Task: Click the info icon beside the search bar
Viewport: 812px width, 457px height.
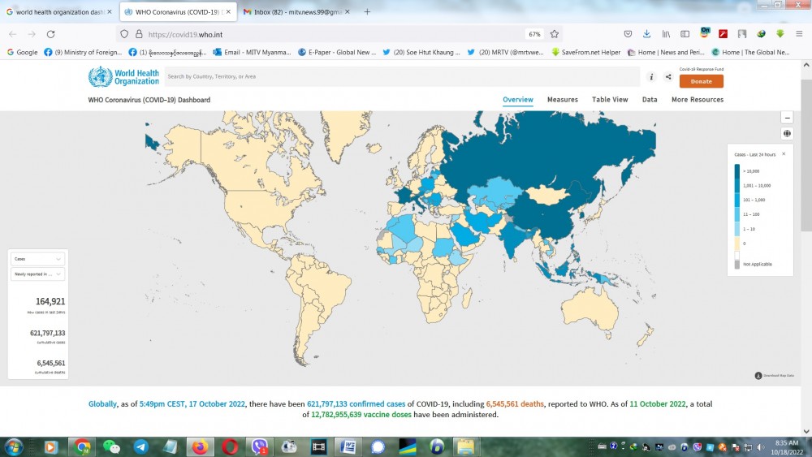Action: pos(651,77)
